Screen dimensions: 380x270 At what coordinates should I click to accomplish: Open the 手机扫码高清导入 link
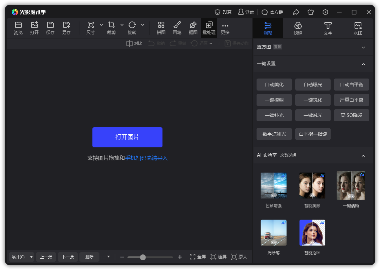pos(147,158)
